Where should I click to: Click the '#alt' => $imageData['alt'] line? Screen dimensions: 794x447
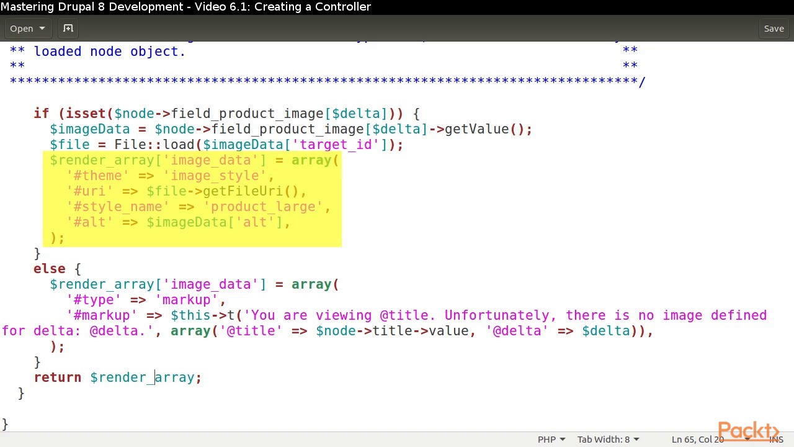click(178, 222)
